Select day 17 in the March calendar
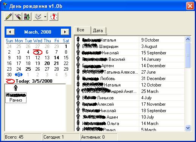This screenshot has width=196, height=142. [x=19, y=63]
